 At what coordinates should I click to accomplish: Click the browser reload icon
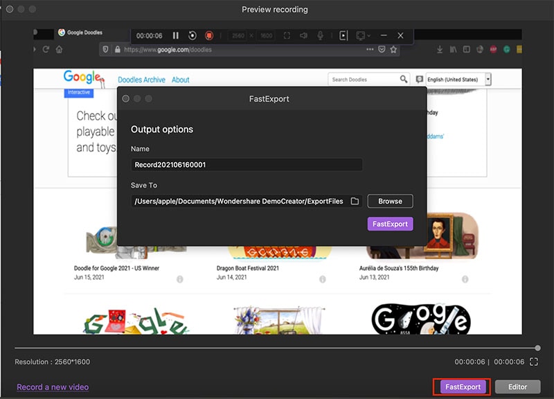(46, 49)
